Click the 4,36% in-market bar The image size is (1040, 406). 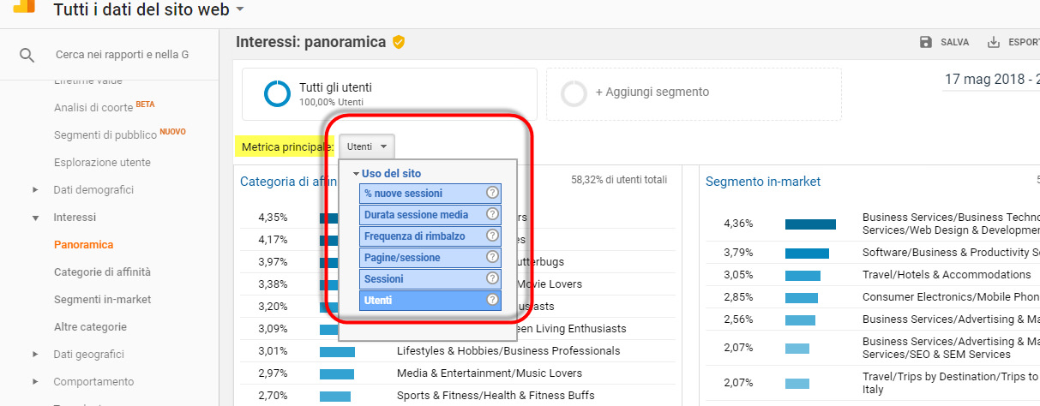coord(810,224)
